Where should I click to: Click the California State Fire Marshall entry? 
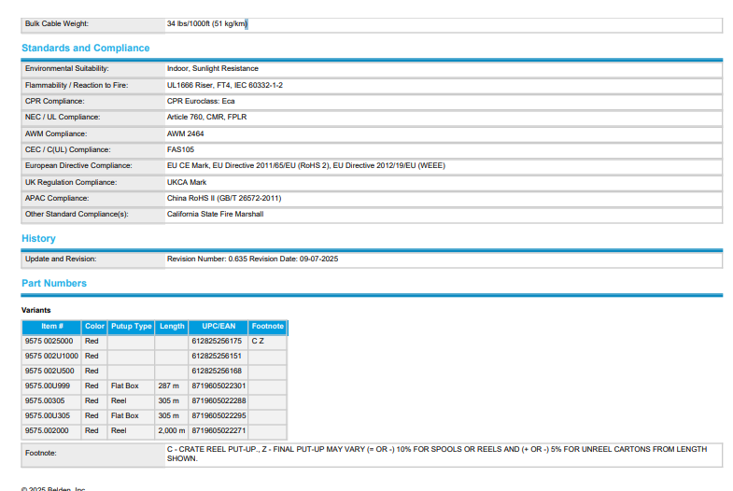pyautogui.click(x=215, y=214)
